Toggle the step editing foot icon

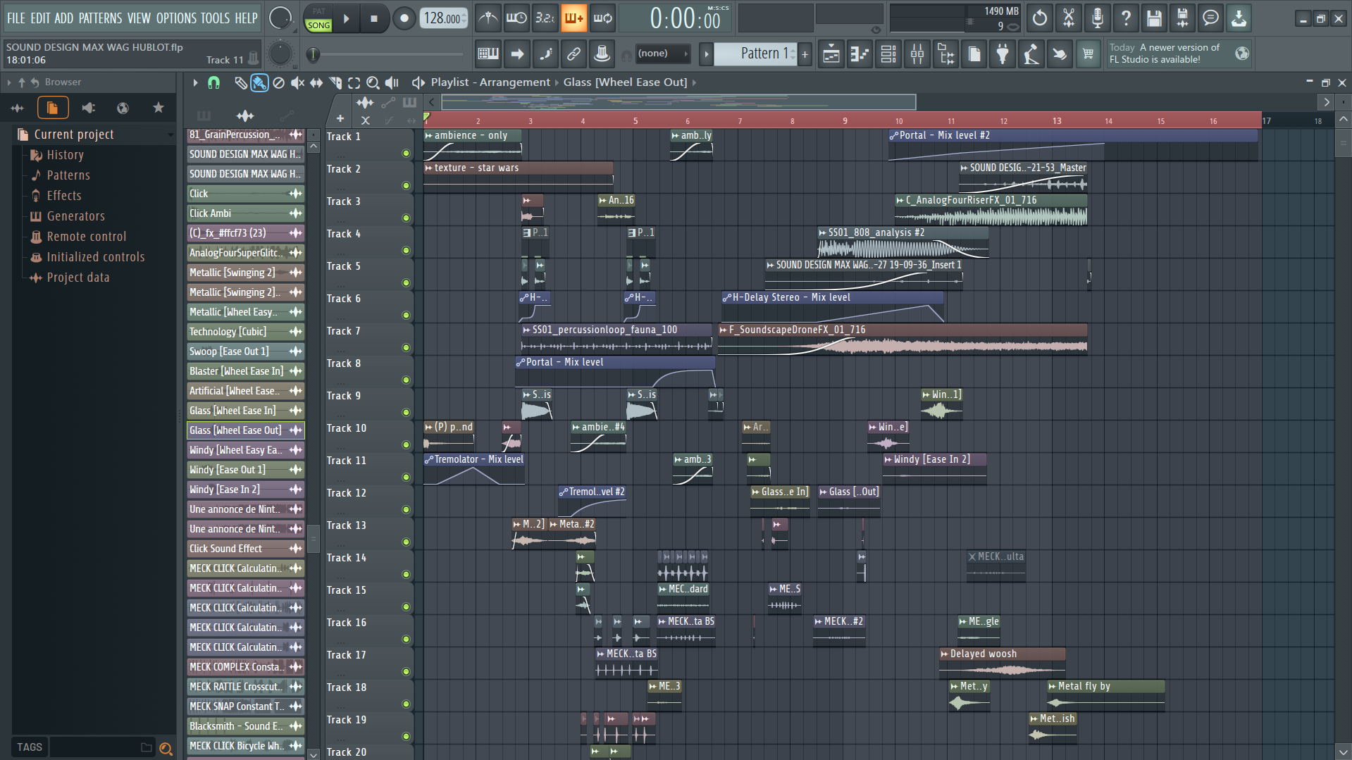click(x=545, y=54)
